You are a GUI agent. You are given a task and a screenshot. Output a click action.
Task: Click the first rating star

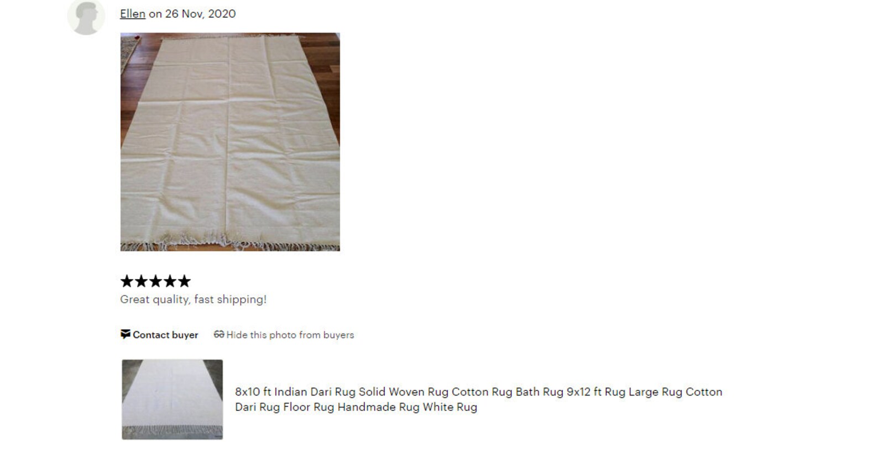127,281
